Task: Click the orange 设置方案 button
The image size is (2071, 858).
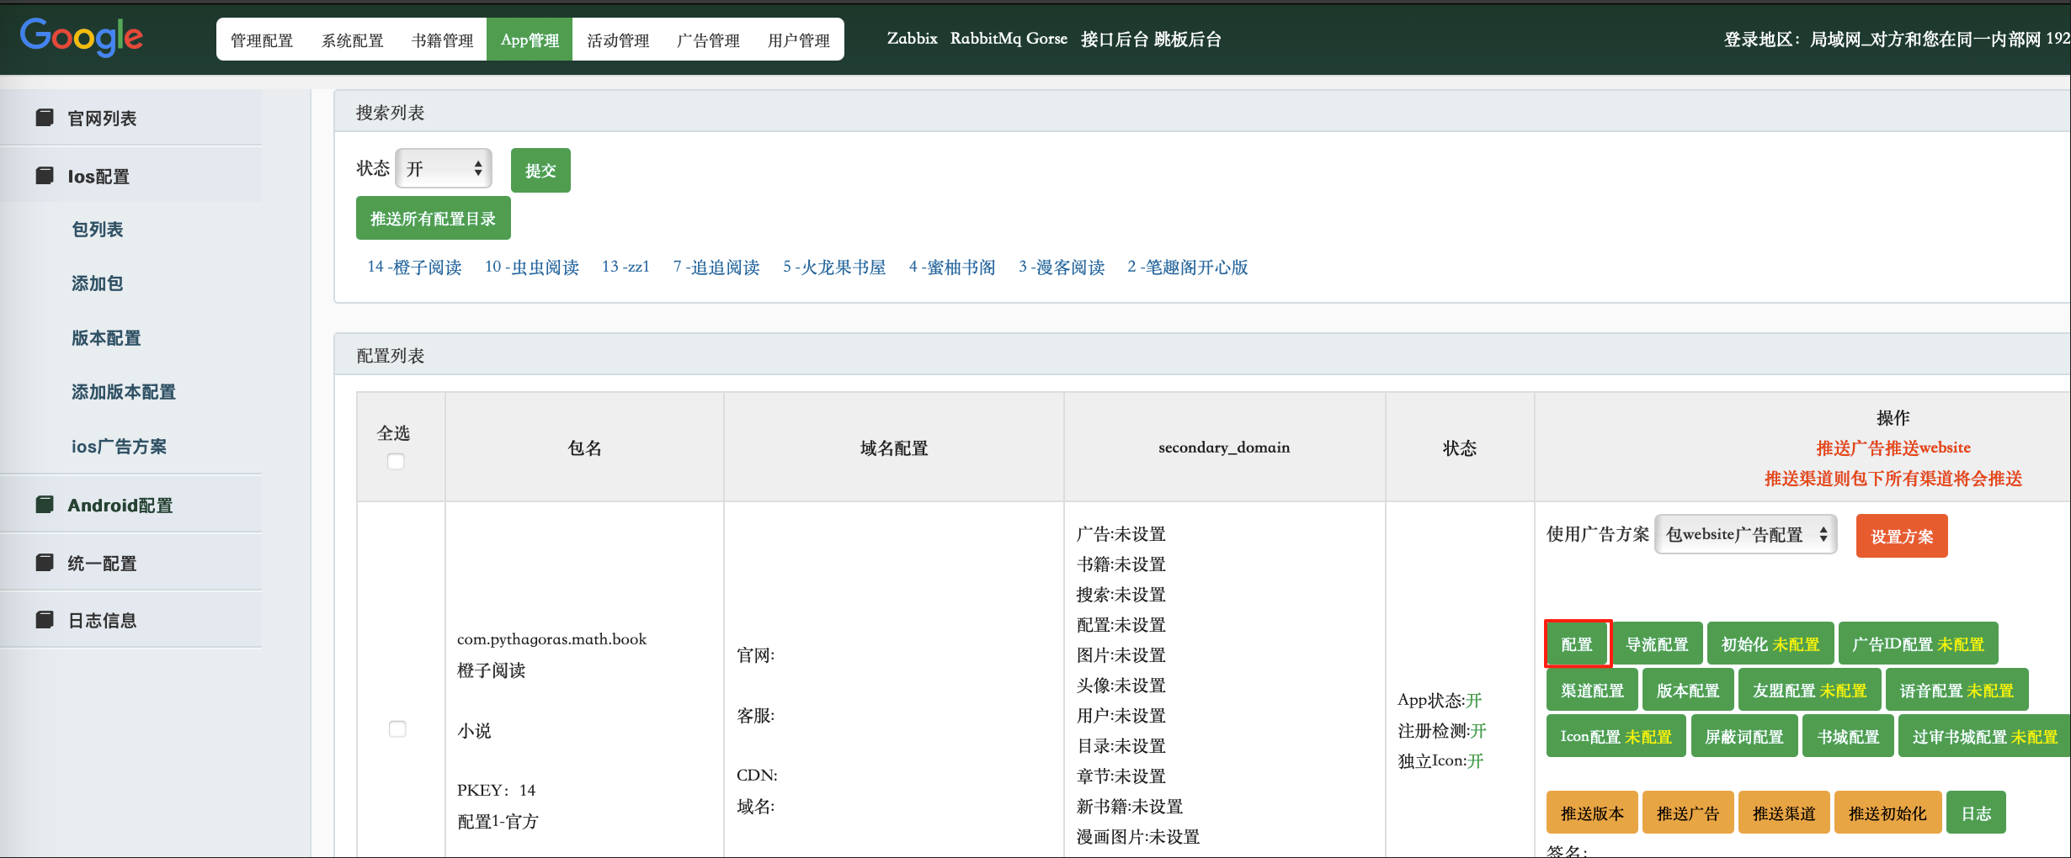Action: coord(1901,537)
